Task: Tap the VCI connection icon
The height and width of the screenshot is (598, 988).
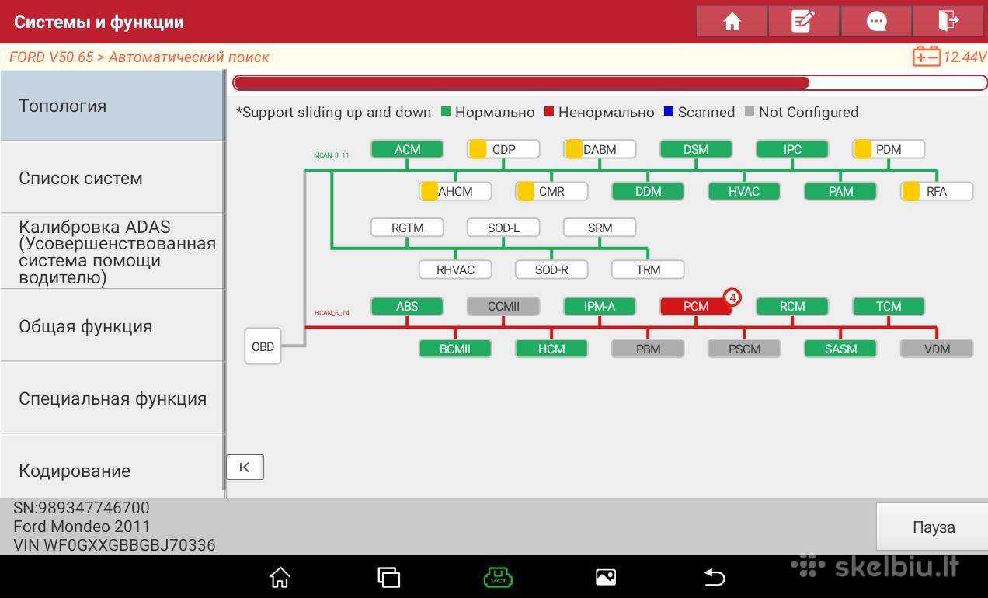Action: (x=498, y=577)
